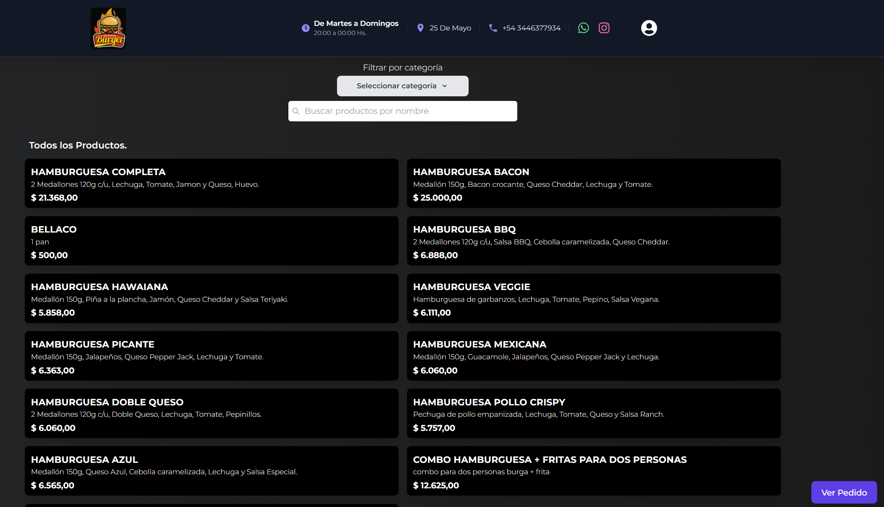Call the +54 3446377934 phone link
Image resolution: width=884 pixels, height=507 pixels.
tap(531, 28)
